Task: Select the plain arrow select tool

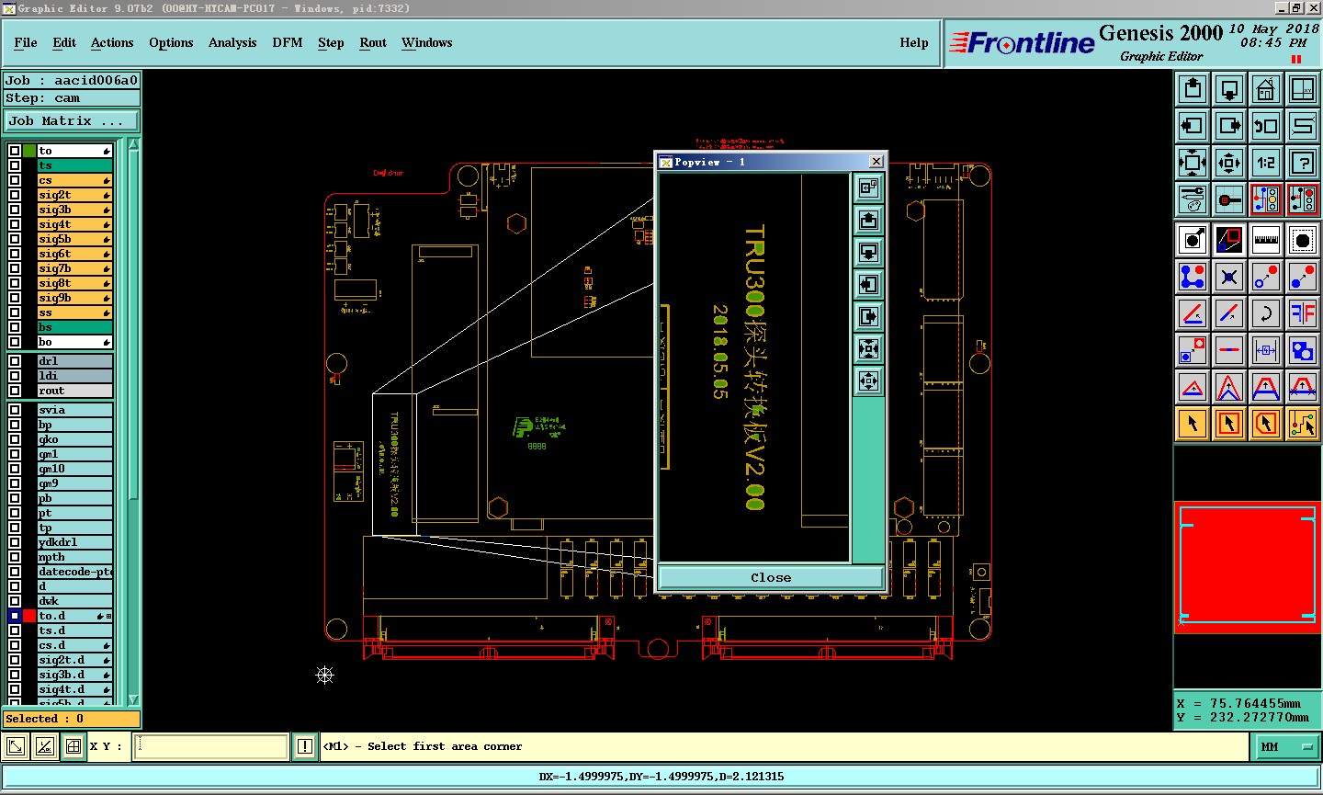Action: coord(1193,424)
